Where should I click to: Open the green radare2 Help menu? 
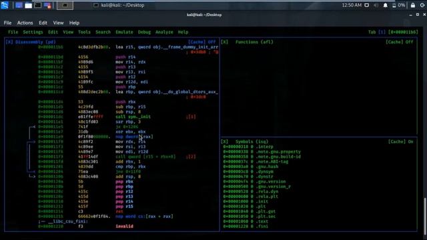tap(183, 32)
